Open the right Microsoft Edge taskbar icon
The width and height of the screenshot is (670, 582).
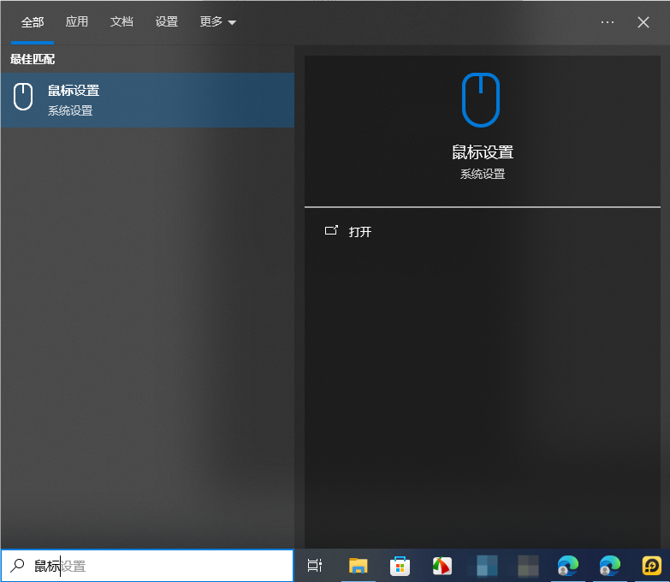(x=609, y=566)
